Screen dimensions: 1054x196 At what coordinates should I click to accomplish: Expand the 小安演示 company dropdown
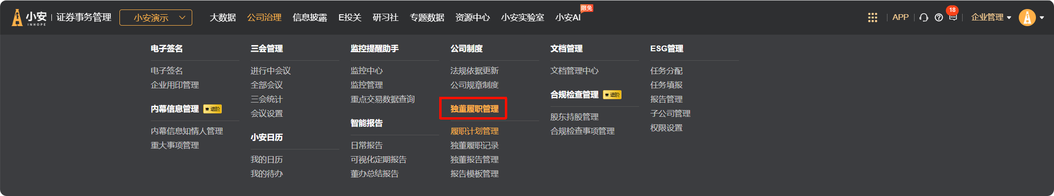click(x=156, y=18)
